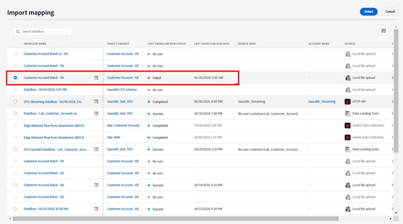Open Dataflow - 06/13/2024, 10:28 PM link
This screenshot has height=224, width=403.
click(46, 209)
